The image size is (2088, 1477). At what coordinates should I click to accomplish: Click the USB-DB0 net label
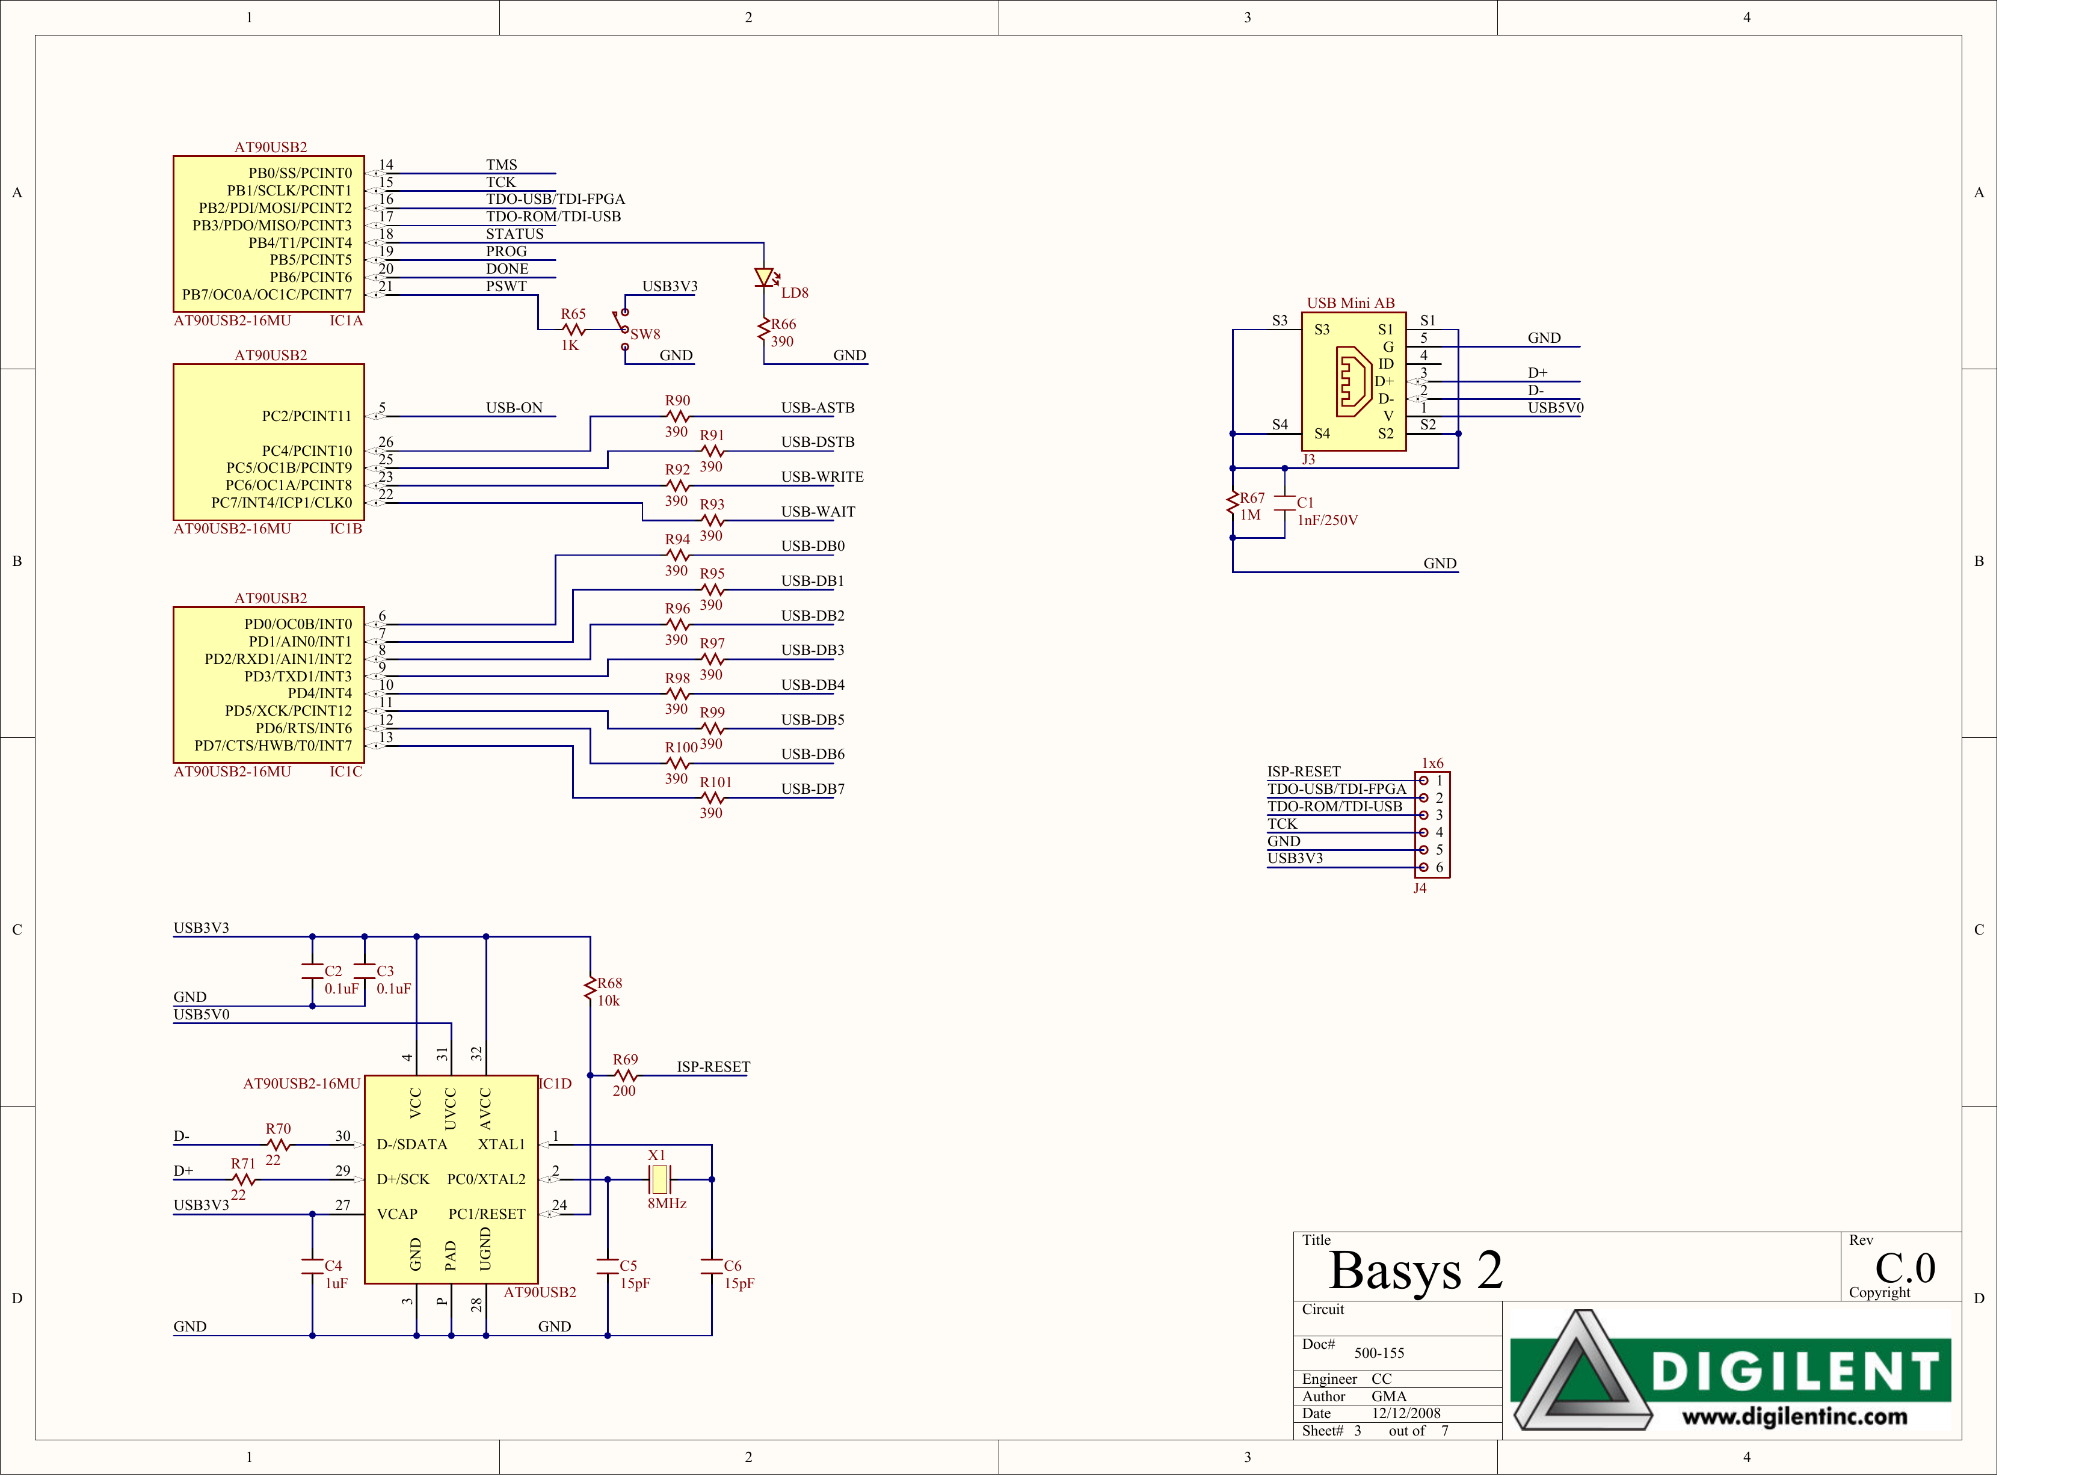(813, 547)
